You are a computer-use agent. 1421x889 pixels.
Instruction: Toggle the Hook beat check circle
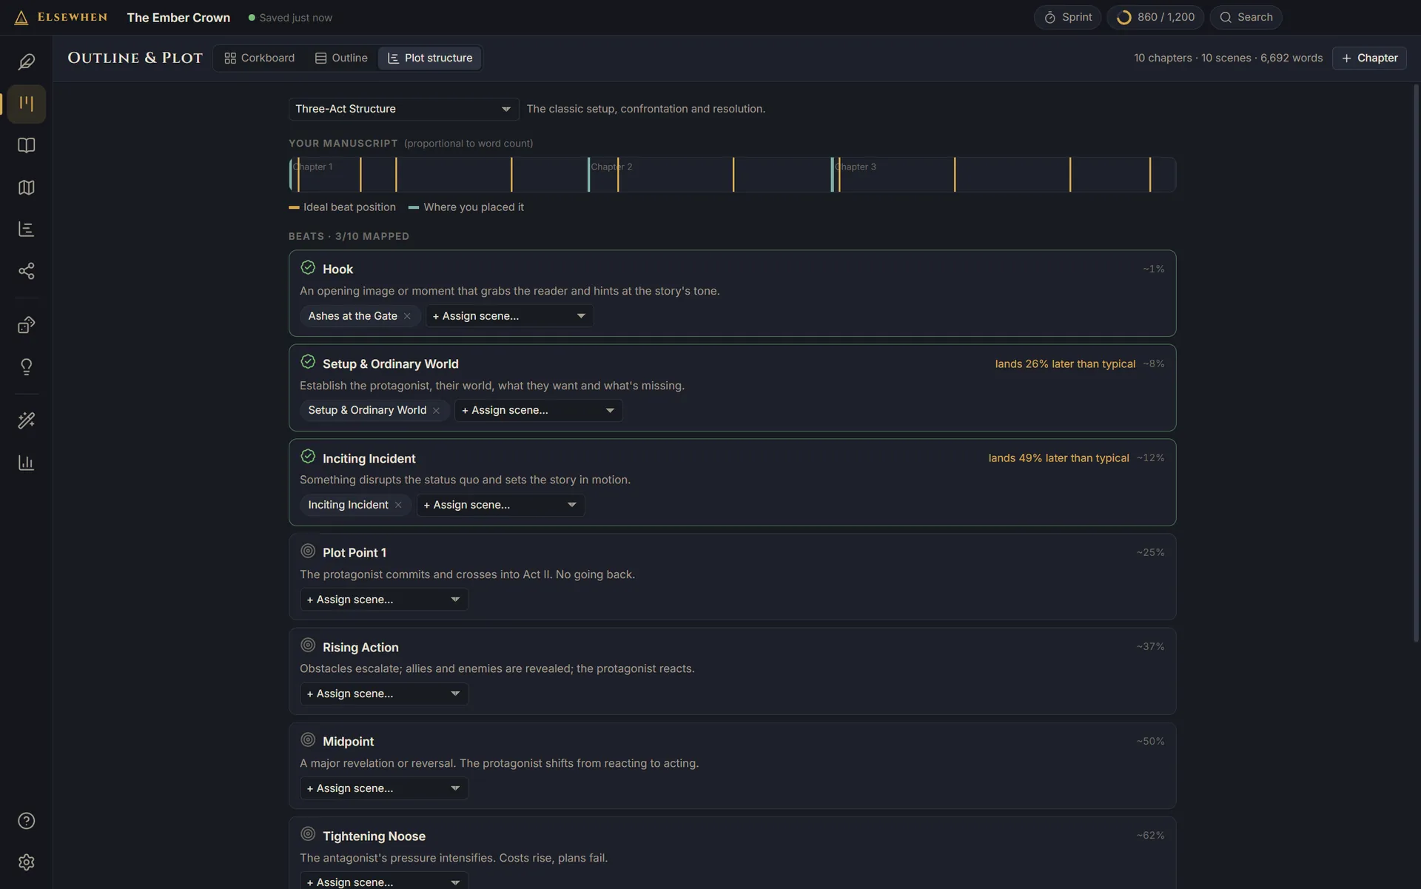pyautogui.click(x=308, y=268)
